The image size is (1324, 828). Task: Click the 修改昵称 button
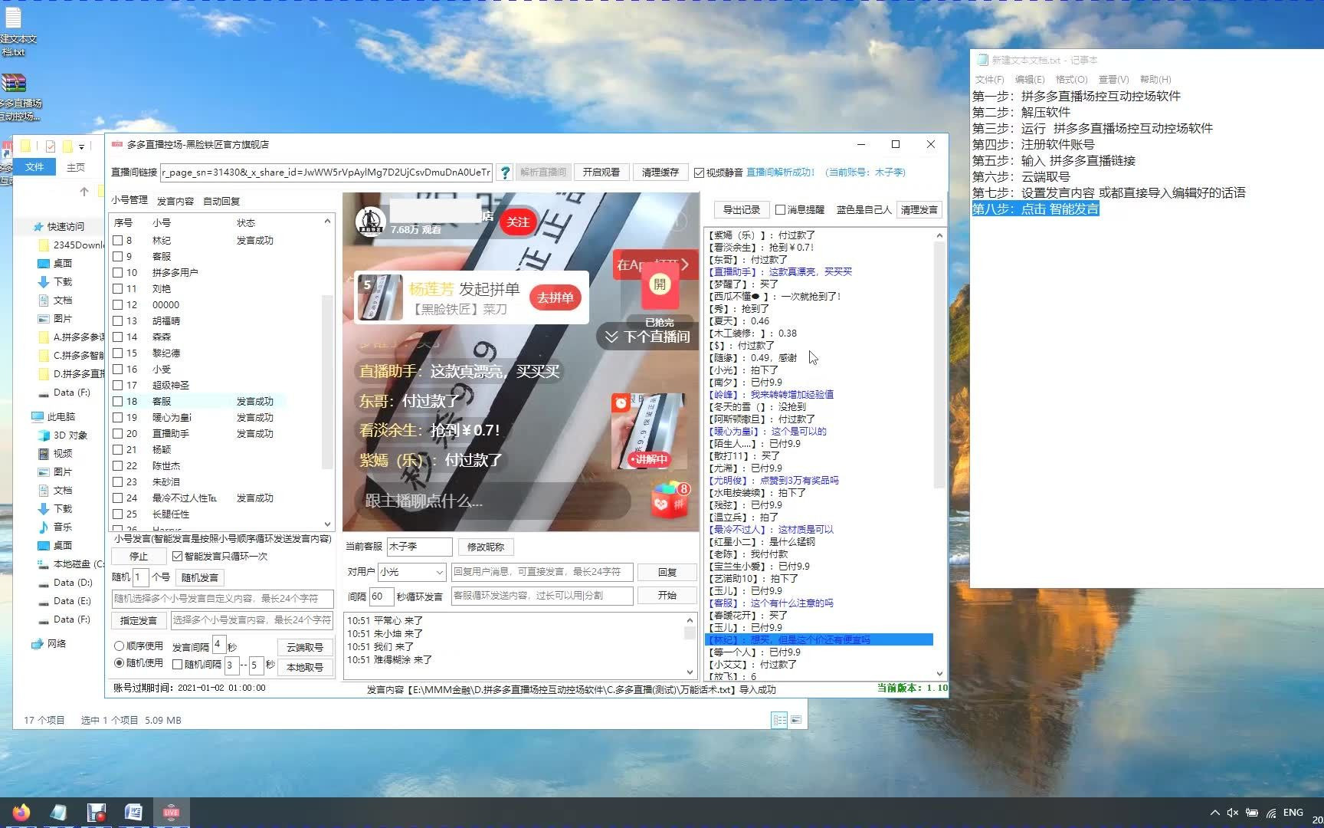[x=485, y=547]
